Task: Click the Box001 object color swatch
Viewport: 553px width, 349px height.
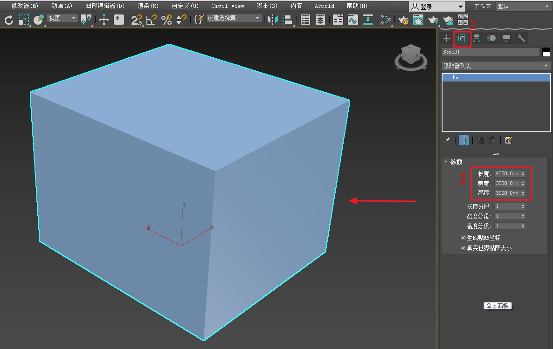Action: pos(546,52)
